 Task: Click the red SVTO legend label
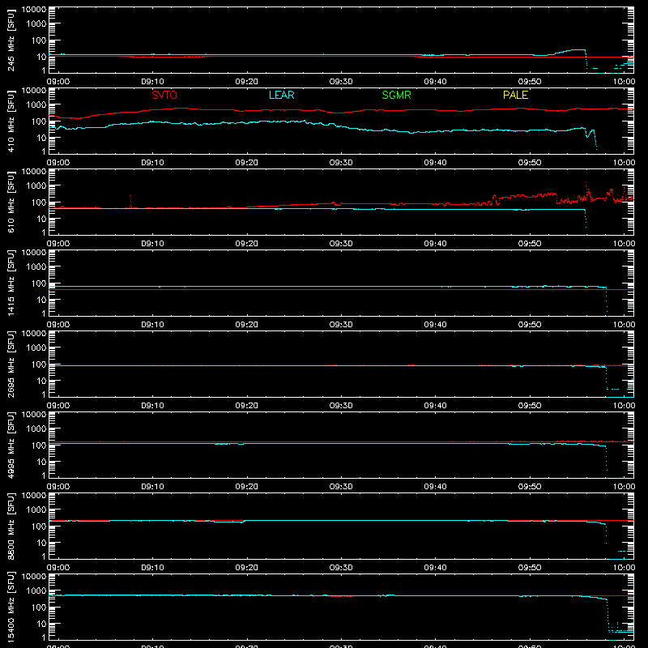pyautogui.click(x=164, y=95)
